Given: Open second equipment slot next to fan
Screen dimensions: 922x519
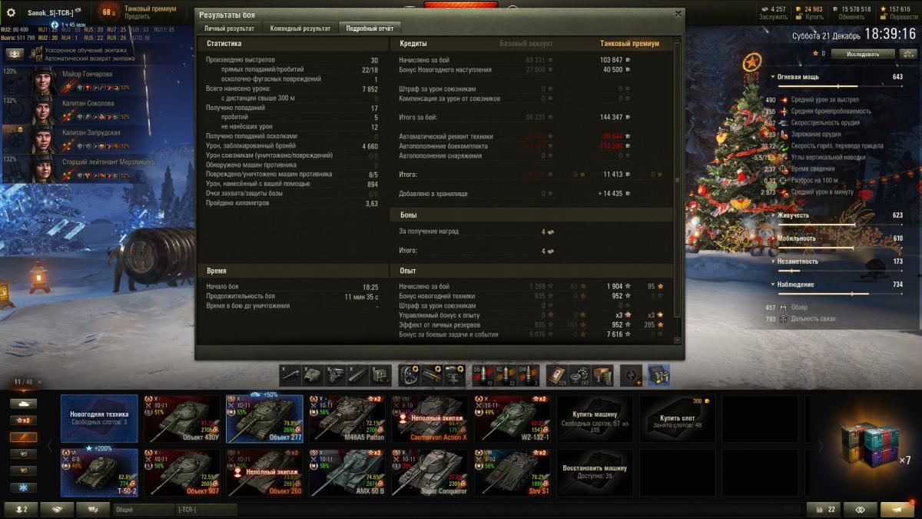Looking at the screenshot, I should click(432, 374).
